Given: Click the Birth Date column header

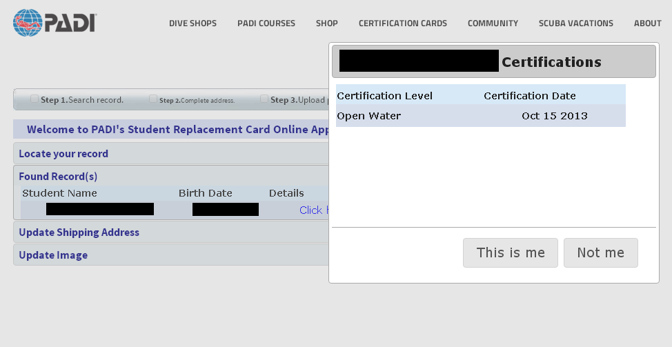Looking at the screenshot, I should pyautogui.click(x=206, y=193).
